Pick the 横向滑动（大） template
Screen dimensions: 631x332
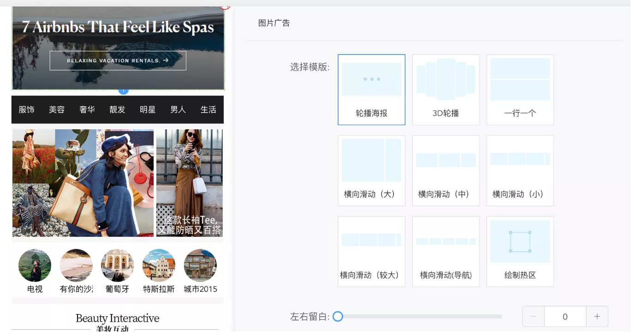(371, 170)
